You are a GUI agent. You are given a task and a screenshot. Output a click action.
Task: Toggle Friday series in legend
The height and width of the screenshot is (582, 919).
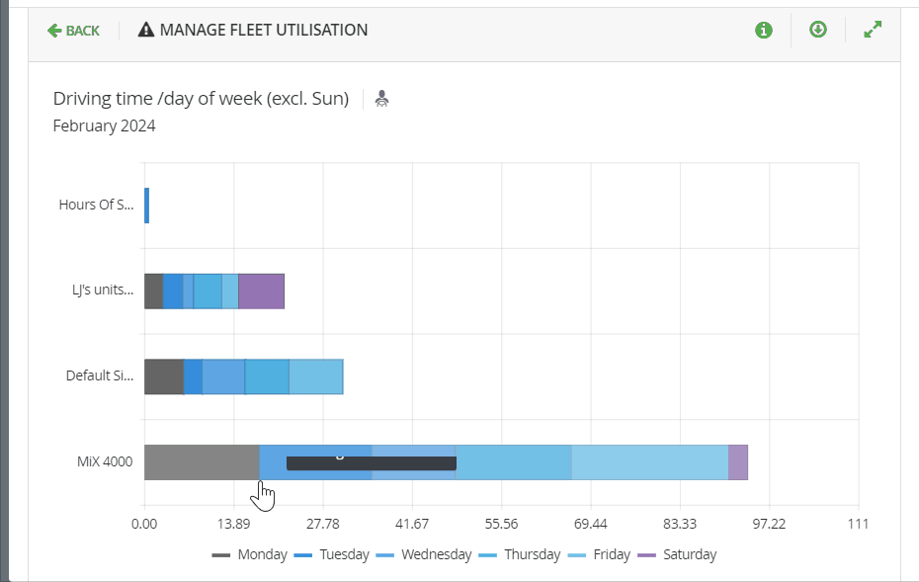click(599, 554)
